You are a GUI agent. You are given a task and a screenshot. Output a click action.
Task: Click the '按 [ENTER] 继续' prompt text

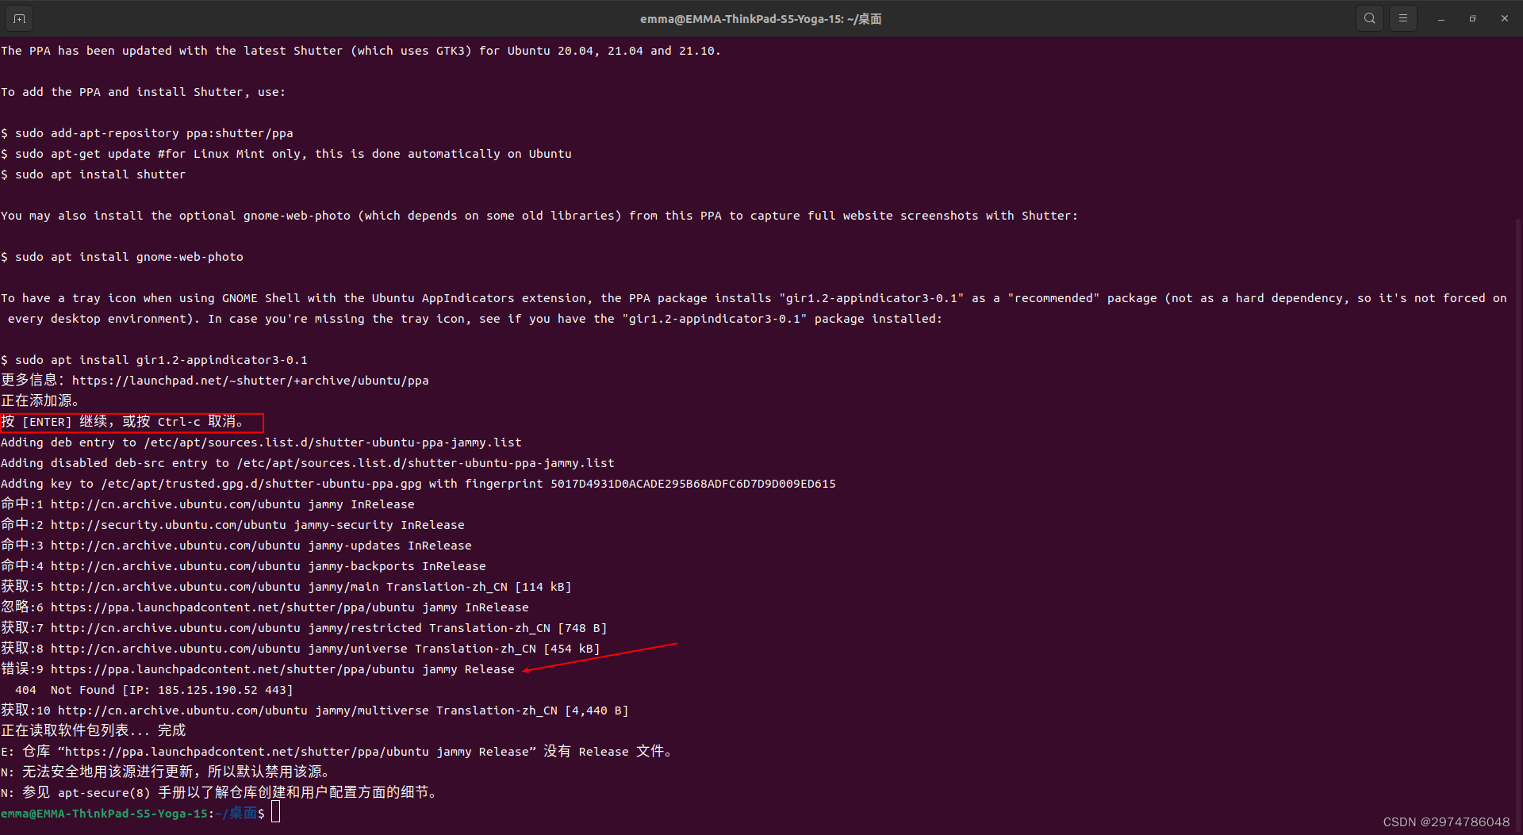[x=123, y=422]
